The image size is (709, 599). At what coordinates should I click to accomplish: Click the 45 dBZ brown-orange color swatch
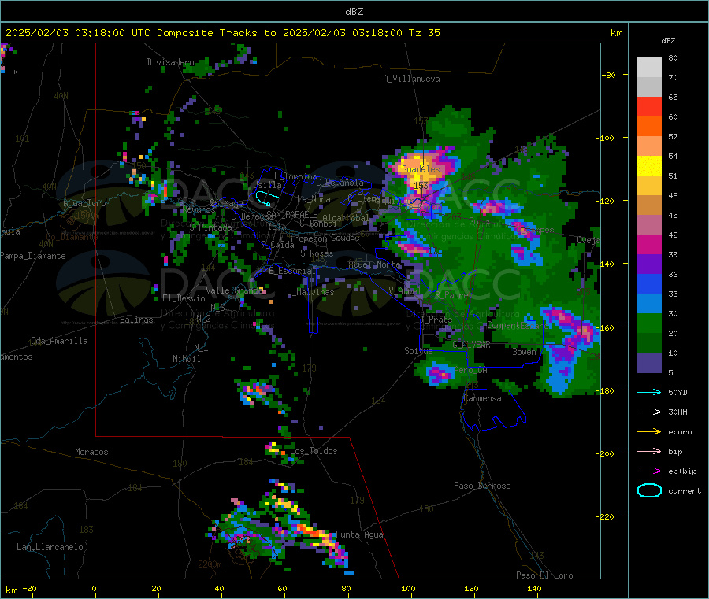(649, 205)
